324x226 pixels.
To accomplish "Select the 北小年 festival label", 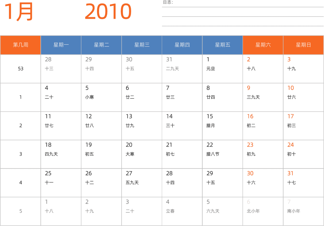I will tap(253, 211).
